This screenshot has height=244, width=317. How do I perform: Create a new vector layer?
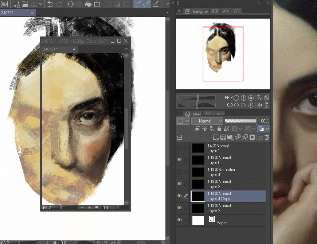pyautogui.click(x=223, y=138)
